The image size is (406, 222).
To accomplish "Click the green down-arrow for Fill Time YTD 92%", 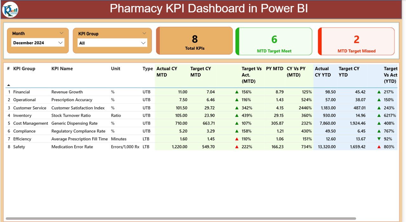I will coord(379,139).
